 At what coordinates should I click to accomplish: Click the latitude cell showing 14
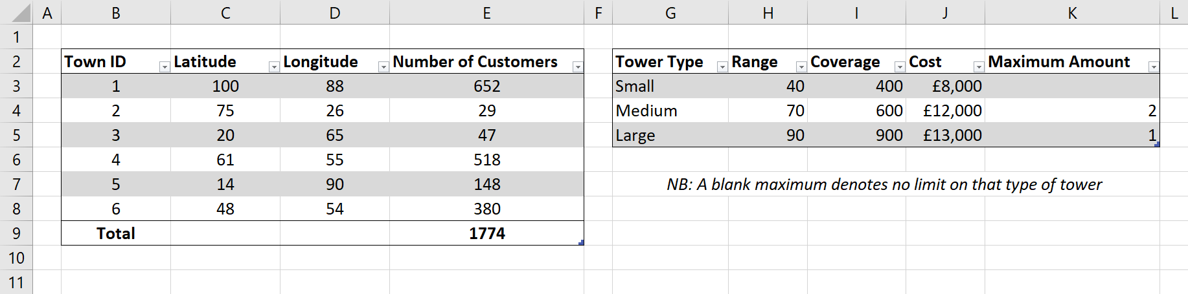225,184
